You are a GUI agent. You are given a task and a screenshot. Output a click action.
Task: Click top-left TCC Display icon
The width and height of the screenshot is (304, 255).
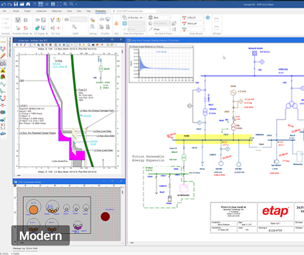point(38,20)
